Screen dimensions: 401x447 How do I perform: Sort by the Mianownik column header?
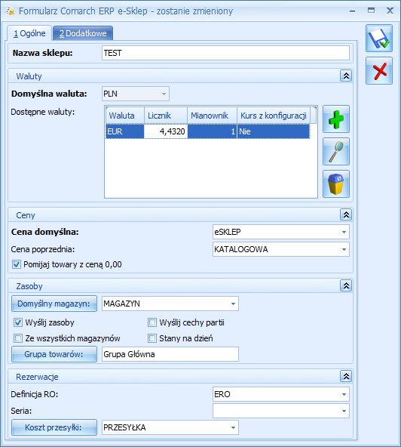coord(212,116)
